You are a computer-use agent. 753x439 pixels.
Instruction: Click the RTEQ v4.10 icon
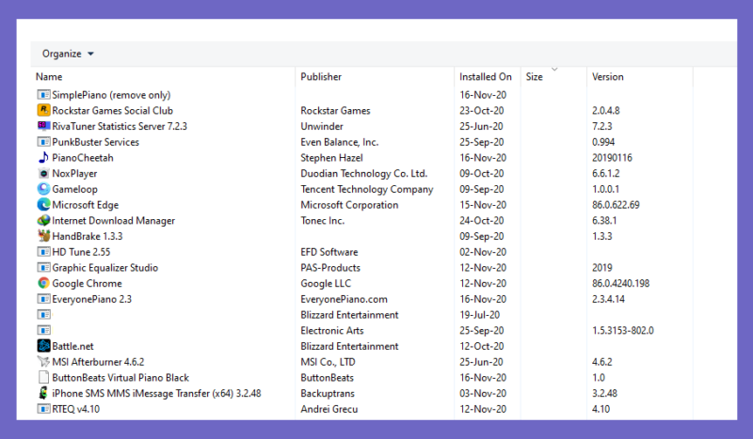(x=43, y=409)
